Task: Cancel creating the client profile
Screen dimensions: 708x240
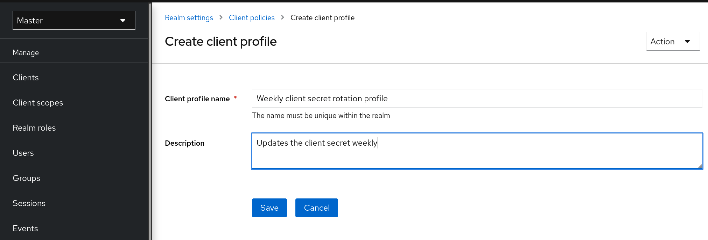Action: [x=316, y=208]
